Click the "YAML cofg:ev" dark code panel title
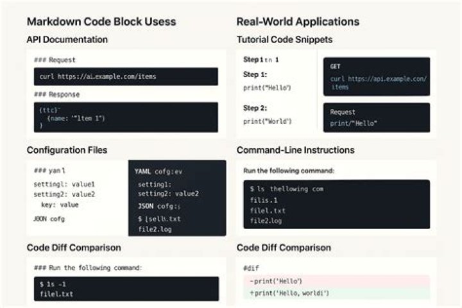The width and height of the screenshot is (462, 308). coord(159,172)
